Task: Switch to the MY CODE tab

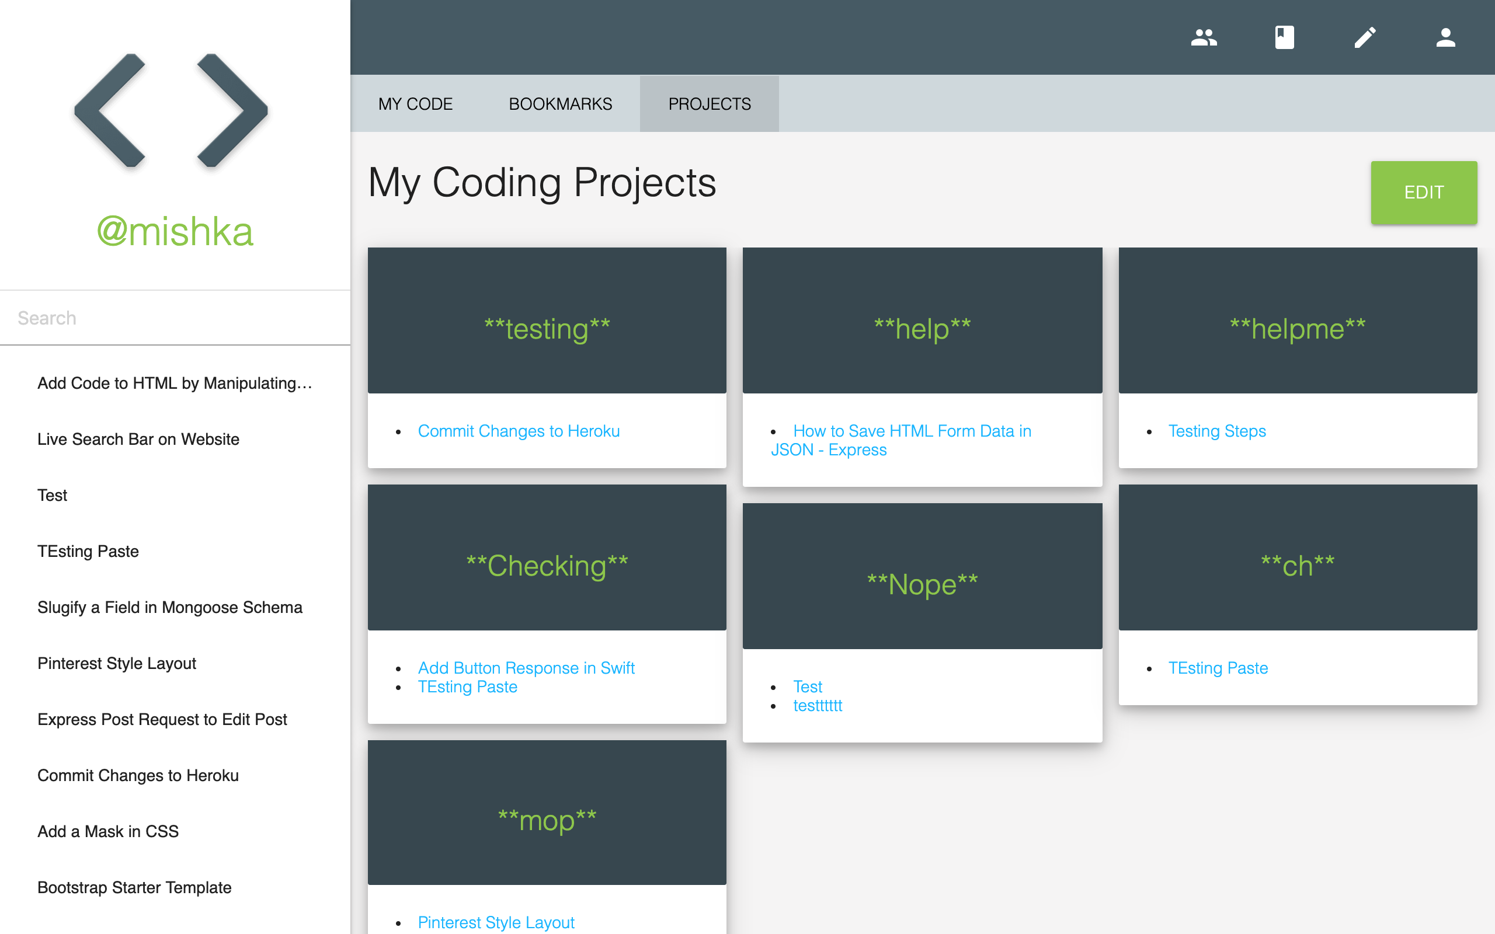Action: [416, 104]
